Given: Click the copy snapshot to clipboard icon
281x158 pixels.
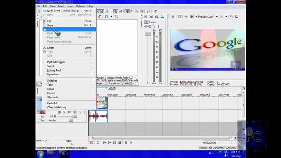Looking at the screenshot, I should [x=231, y=17].
